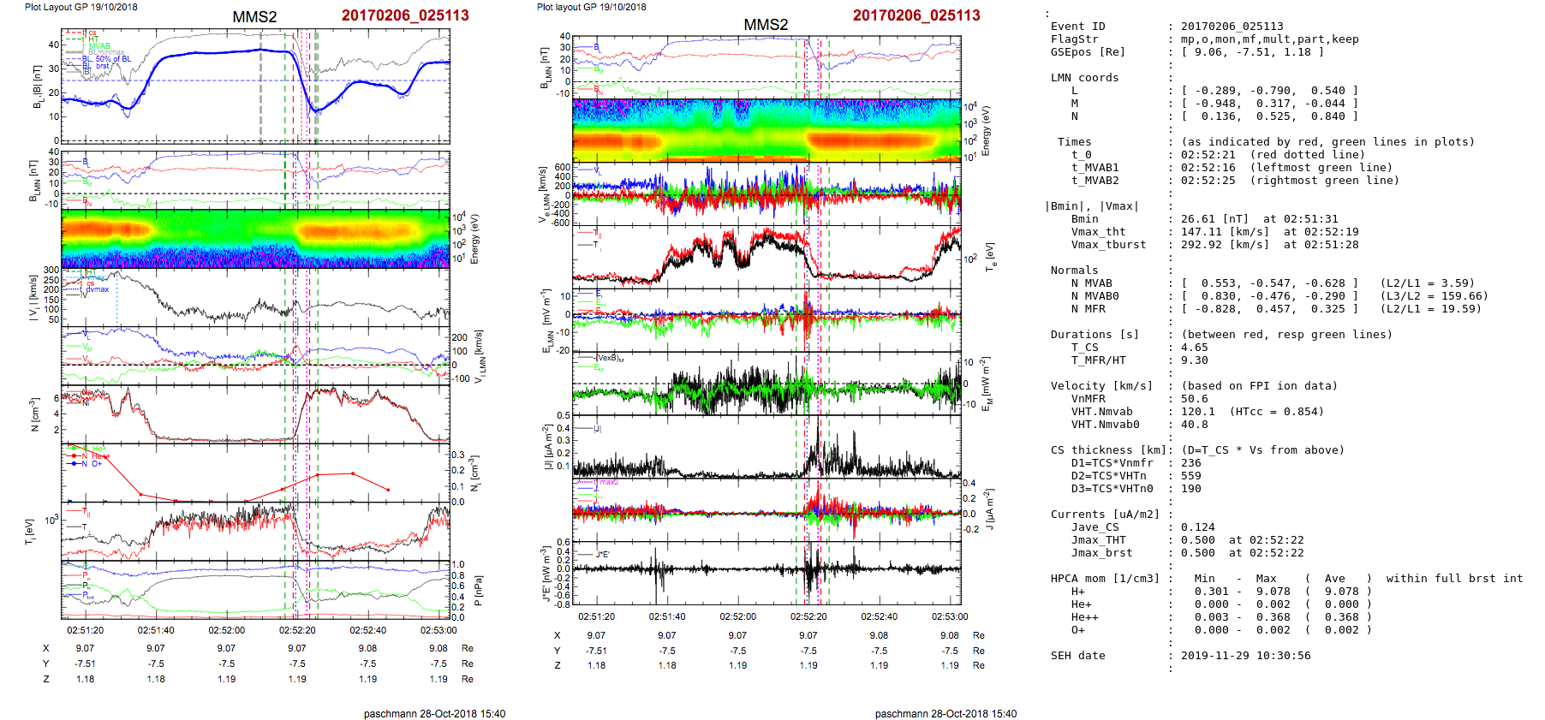Click the 'paschmann 28-Oct-2018 15:40' footer under right plot
This screenshot has height=720, width=1545.
pos(945,713)
